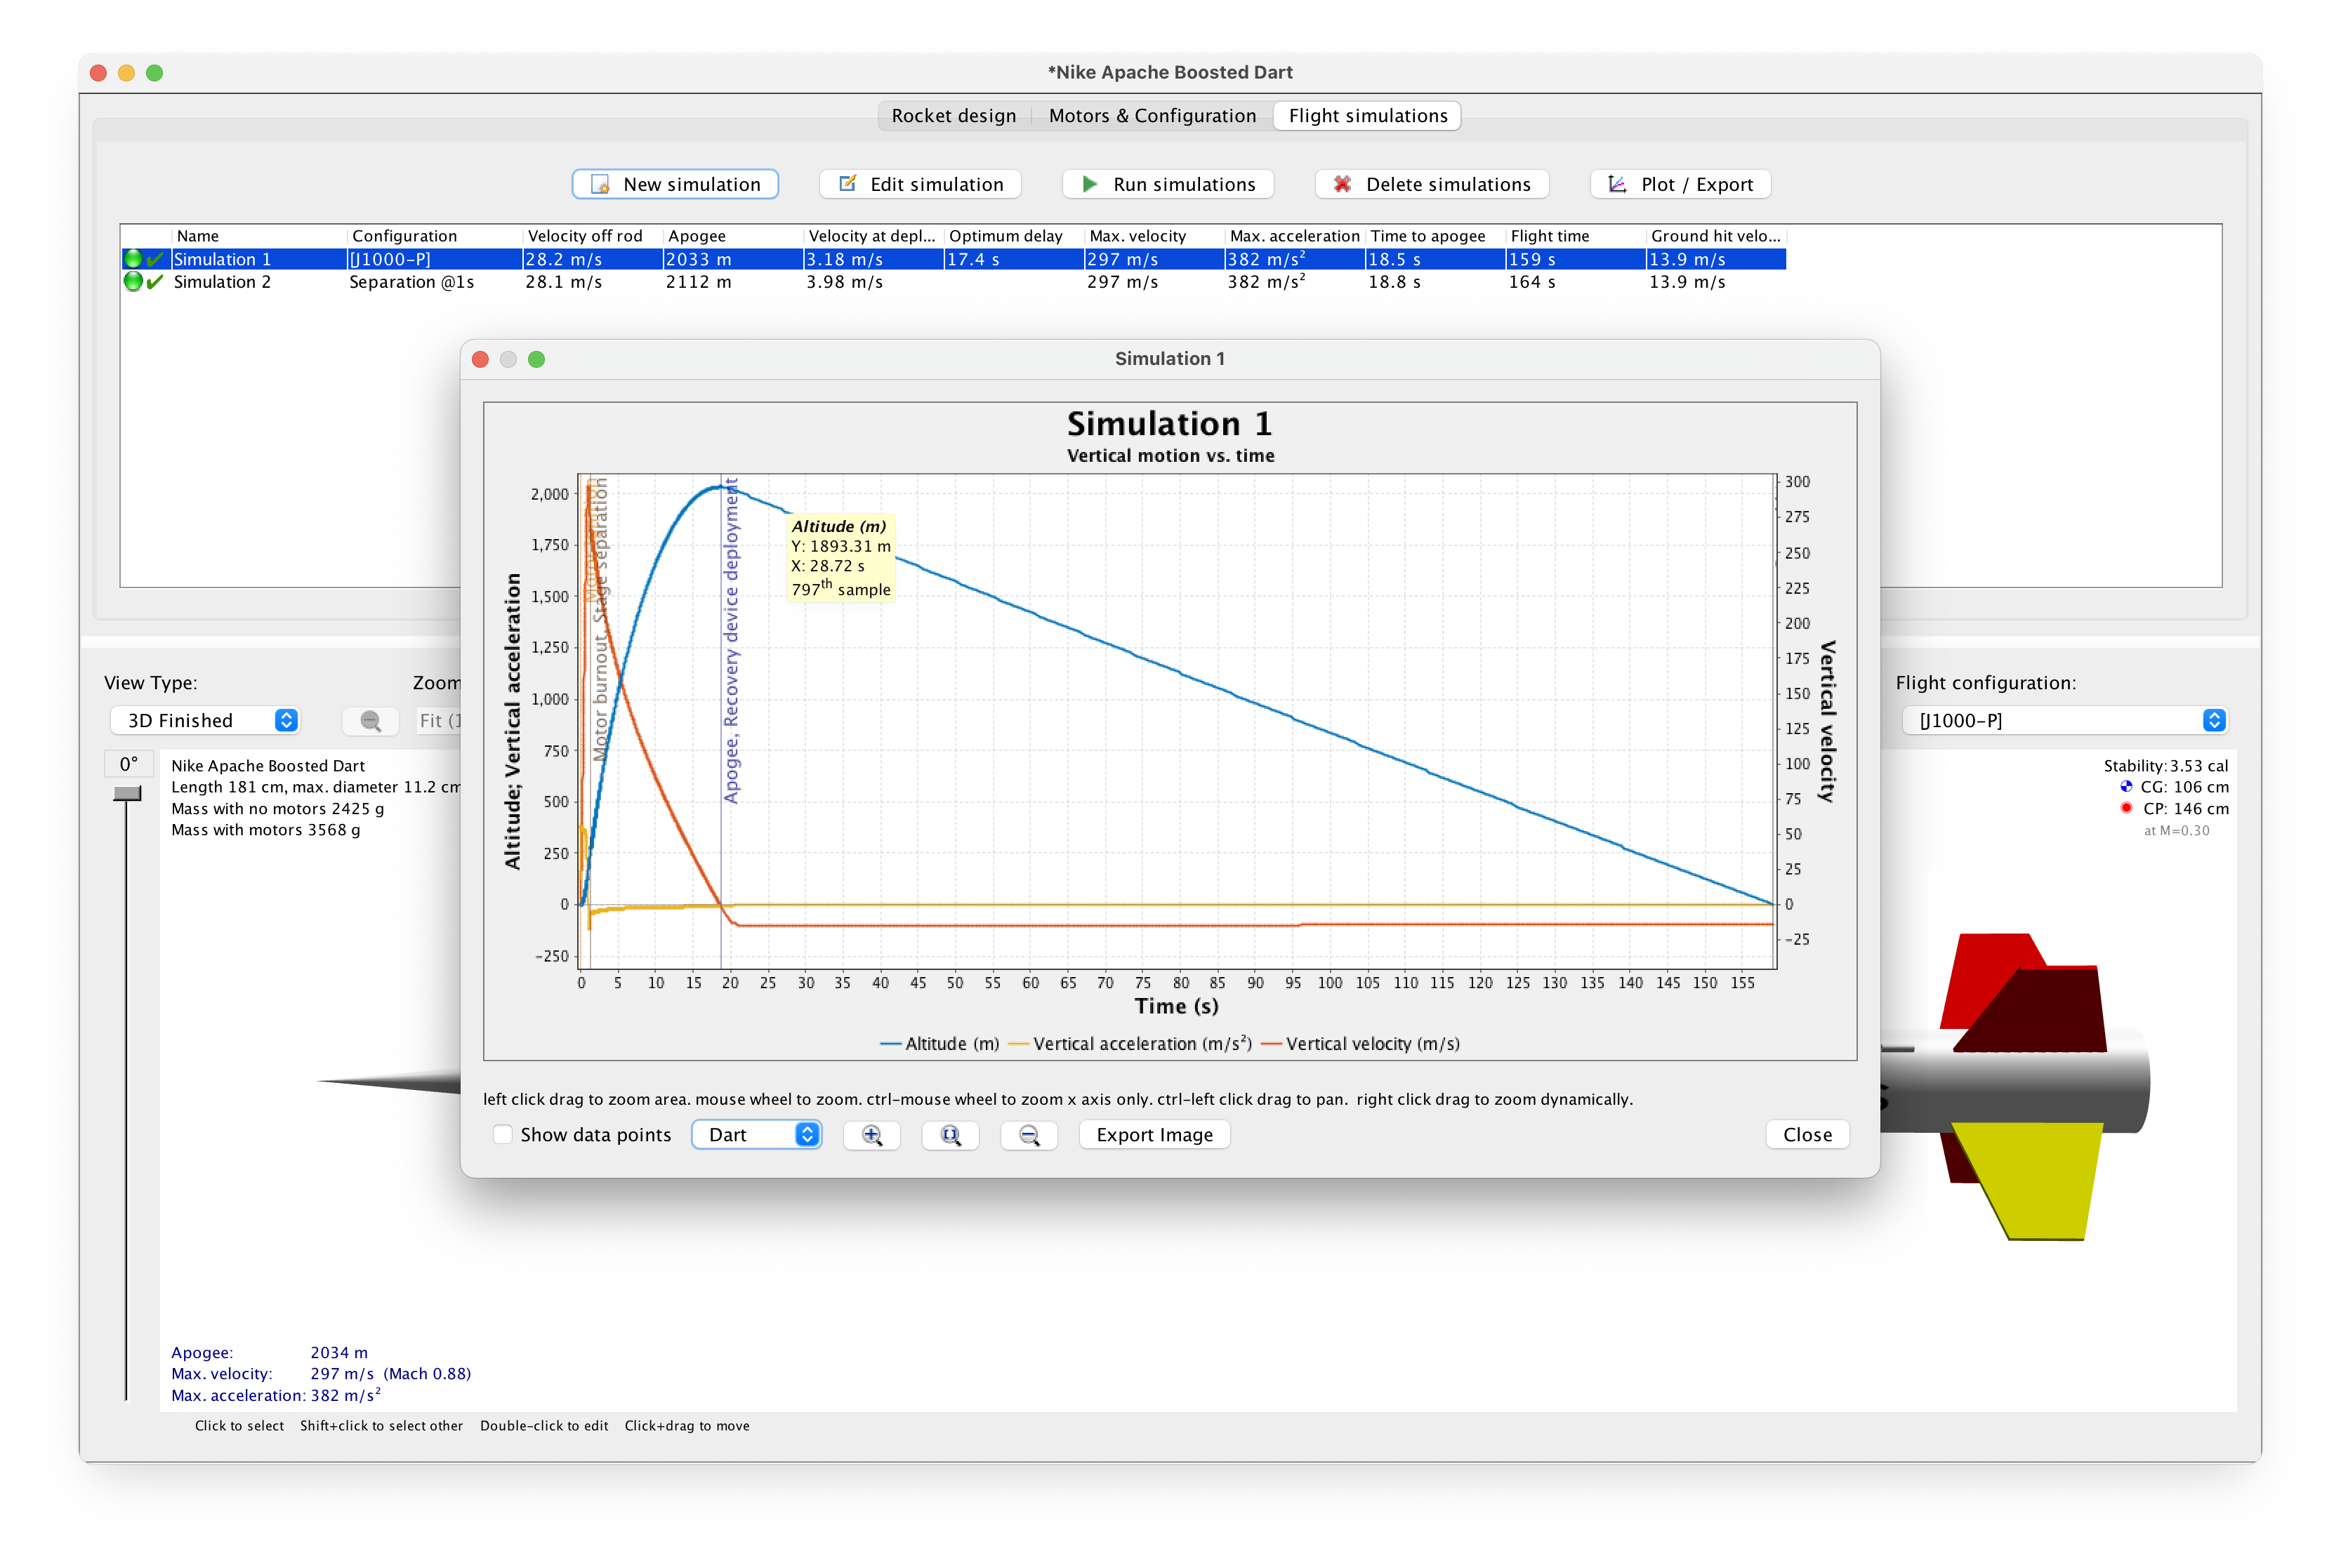Click the rocket view zoom out icon
The width and height of the screenshot is (2341, 1568).
tap(370, 721)
